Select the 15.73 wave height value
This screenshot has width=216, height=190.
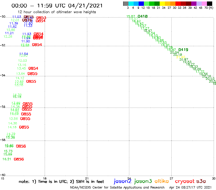[x=8, y=151]
